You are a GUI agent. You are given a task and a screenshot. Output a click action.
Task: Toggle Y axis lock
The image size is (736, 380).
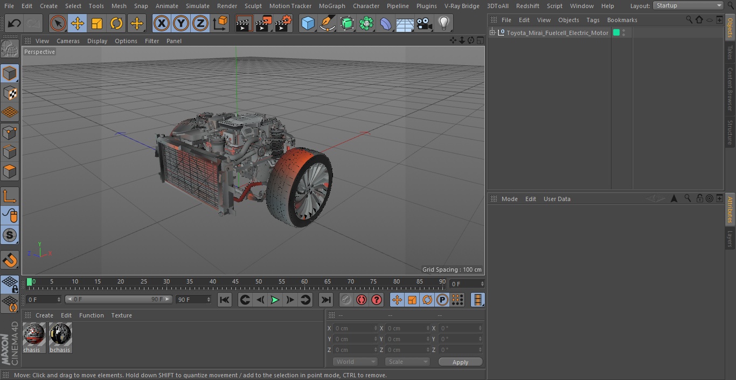(x=180, y=23)
